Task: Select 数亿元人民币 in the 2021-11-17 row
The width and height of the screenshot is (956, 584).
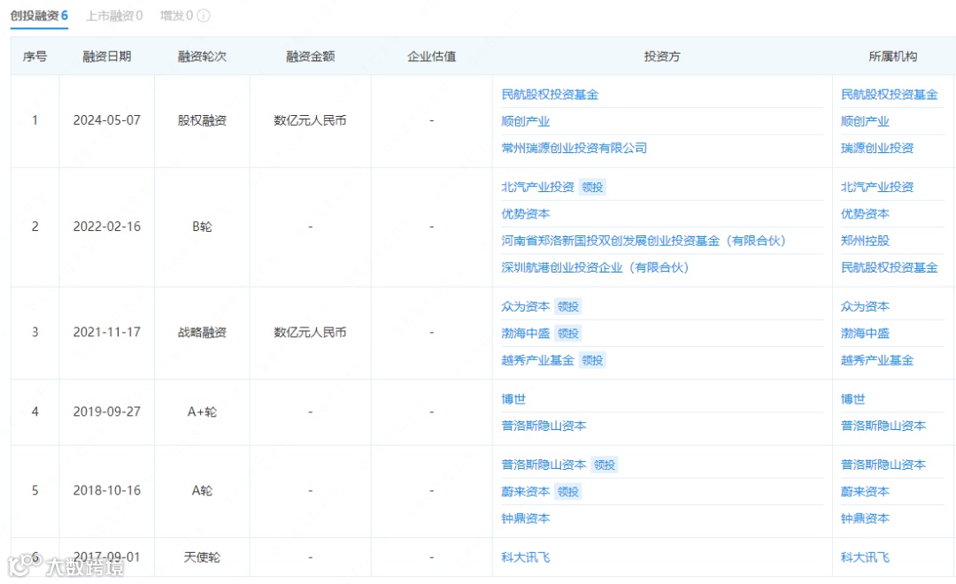Action: [x=310, y=332]
